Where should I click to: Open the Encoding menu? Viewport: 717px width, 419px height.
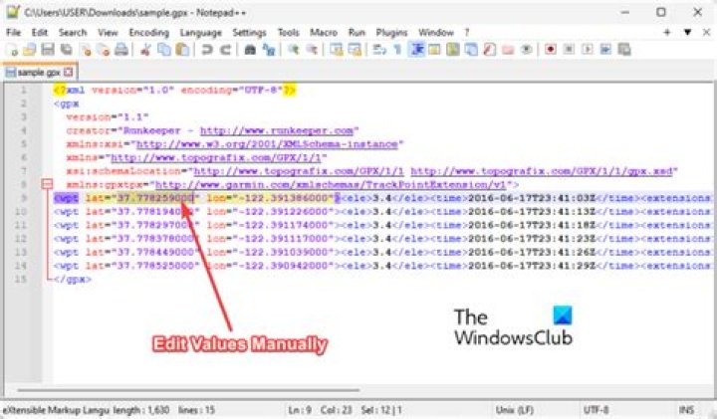[x=148, y=33]
